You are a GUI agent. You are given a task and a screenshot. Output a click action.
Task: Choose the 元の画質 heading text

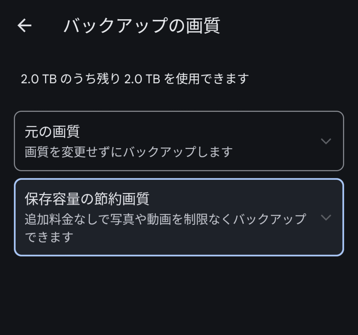[52, 131]
